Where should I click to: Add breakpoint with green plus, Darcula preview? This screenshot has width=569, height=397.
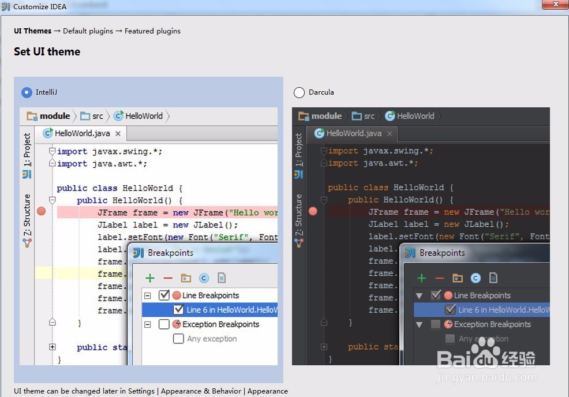pyautogui.click(x=421, y=278)
